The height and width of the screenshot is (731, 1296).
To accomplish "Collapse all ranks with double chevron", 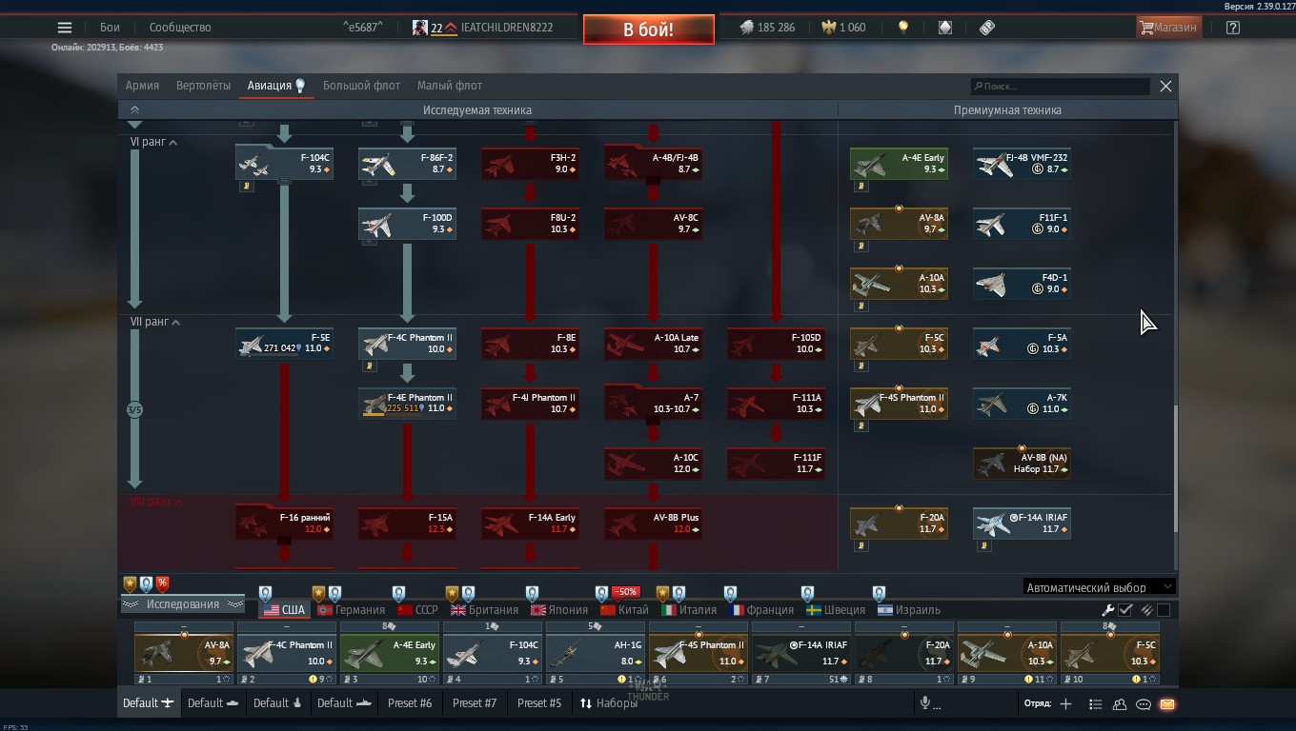I will [134, 110].
